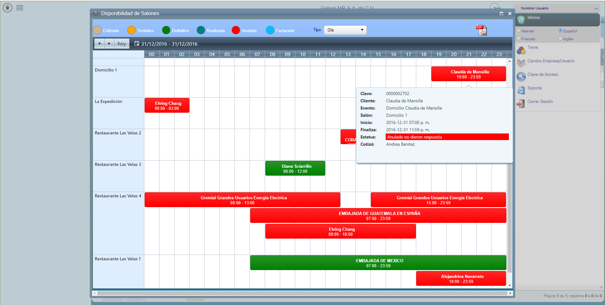605x305 pixels.
Task: Open Claudia de Mansilla 19:00 event
Action: coord(469,74)
